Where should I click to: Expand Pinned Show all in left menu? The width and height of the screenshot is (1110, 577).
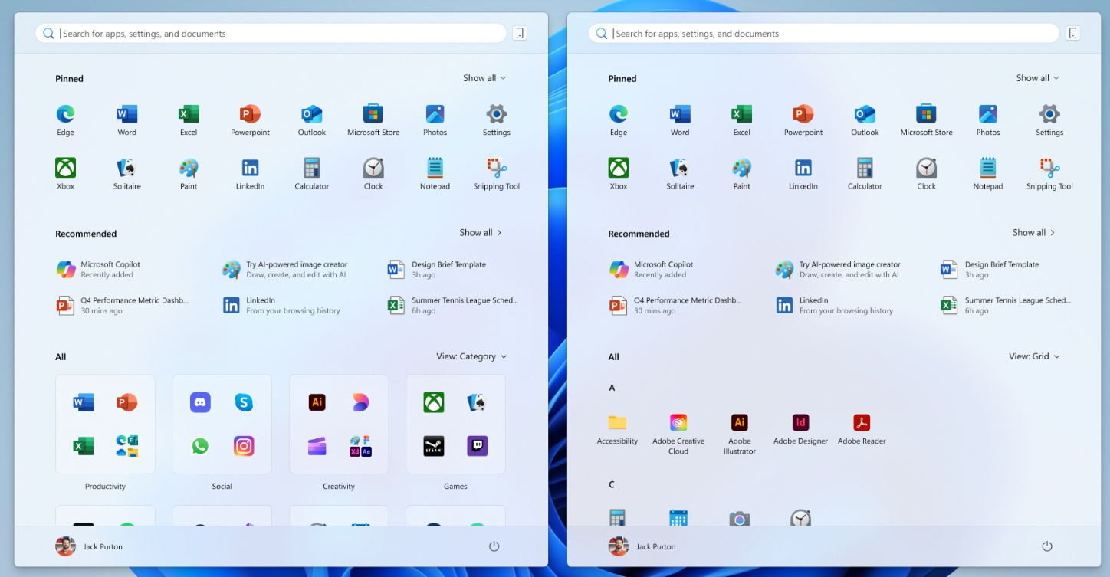[x=484, y=78]
